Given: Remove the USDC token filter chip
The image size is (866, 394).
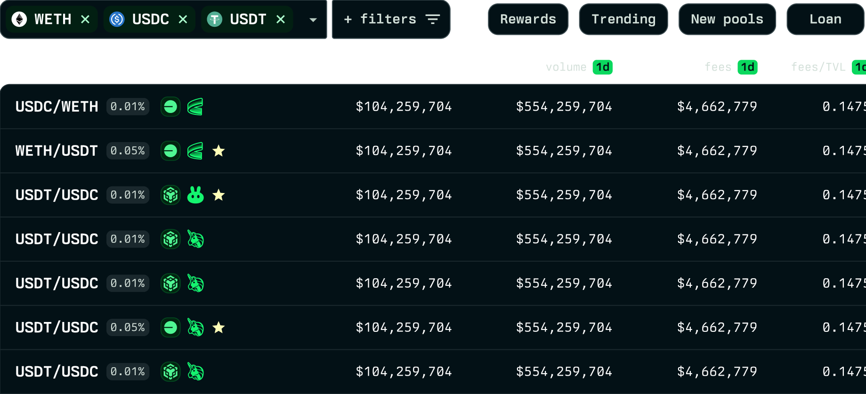Looking at the screenshot, I should click(x=183, y=19).
